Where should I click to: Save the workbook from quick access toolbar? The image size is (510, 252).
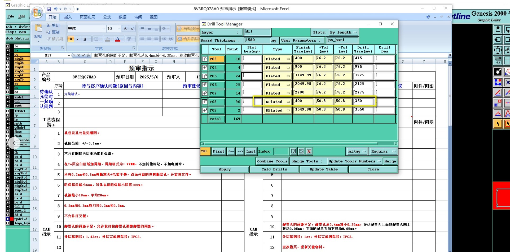[x=49, y=9]
